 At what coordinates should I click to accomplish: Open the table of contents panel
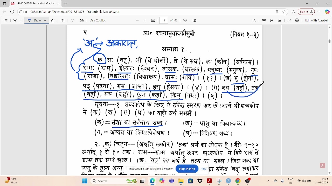(x=6, y=20)
